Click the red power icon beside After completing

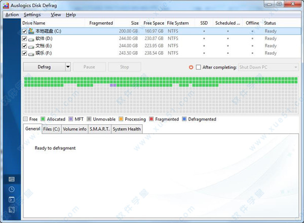(191, 67)
